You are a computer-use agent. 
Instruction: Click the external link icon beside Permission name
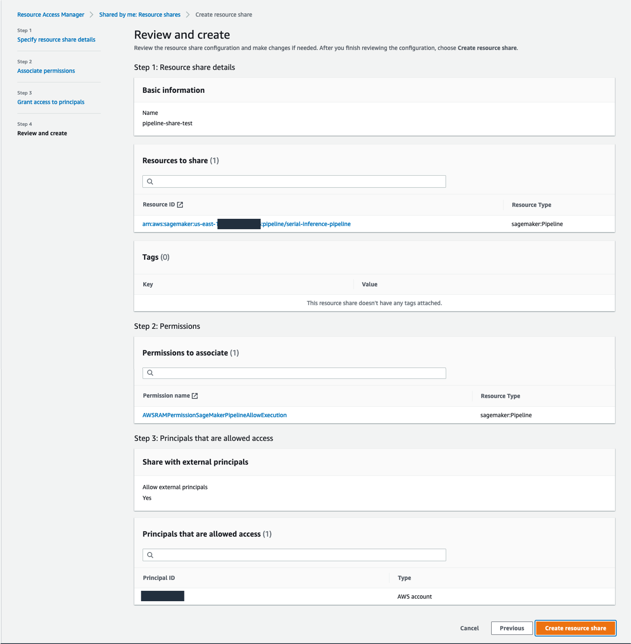[195, 396]
